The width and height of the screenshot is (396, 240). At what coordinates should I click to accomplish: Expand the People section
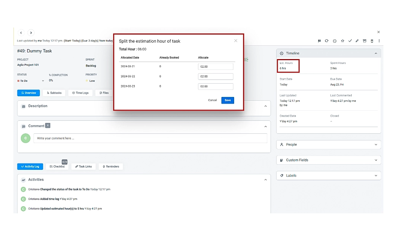(376, 144)
